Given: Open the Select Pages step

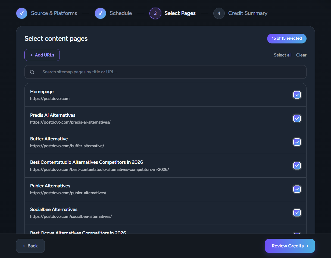Looking at the screenshot, I should click(x=180, y=13).
